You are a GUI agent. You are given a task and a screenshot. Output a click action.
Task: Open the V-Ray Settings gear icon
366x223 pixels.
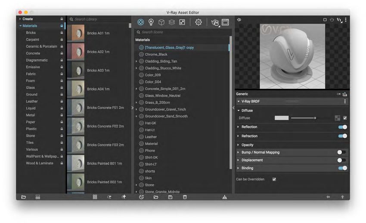click(199, 22)
